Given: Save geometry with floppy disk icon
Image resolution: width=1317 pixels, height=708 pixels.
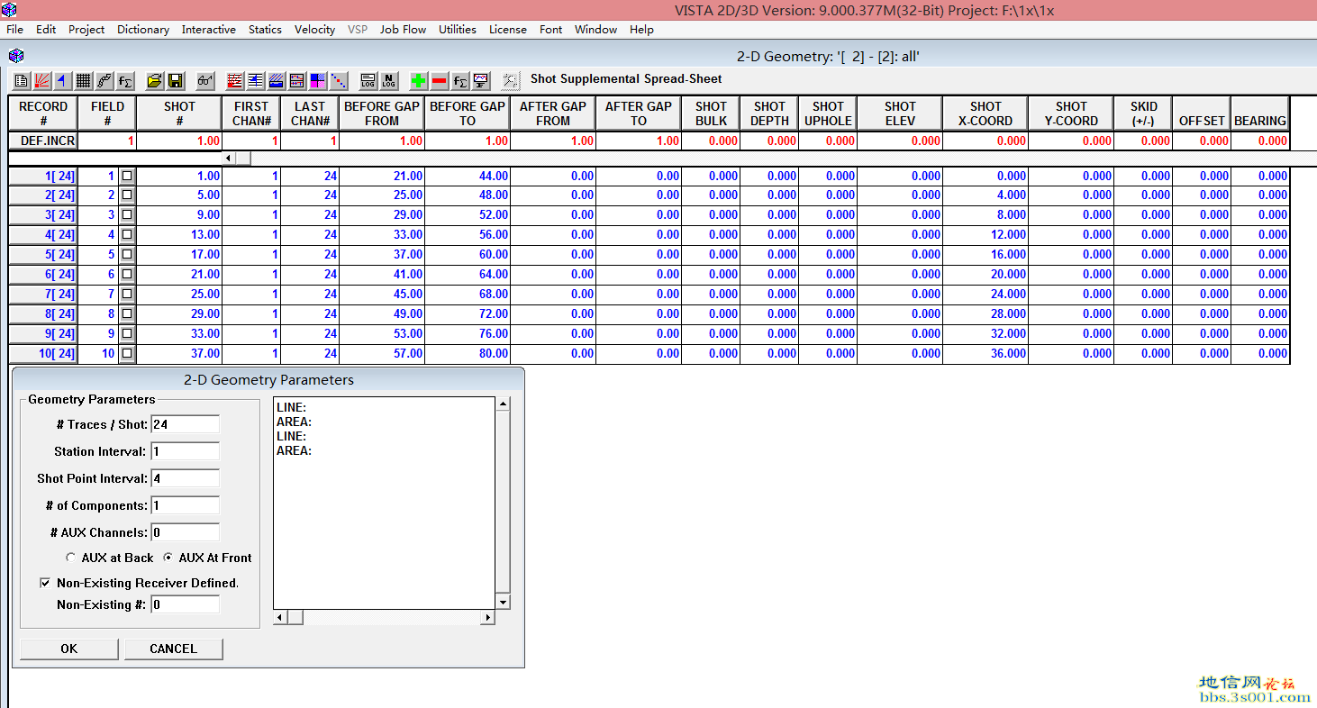Looking at the screenshot, I should click(x=176, y=81).
